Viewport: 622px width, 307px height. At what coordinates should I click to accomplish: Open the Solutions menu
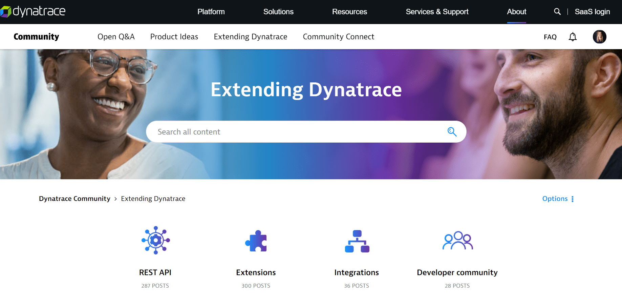click(278, 12)
